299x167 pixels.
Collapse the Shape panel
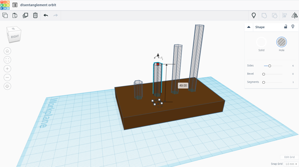pos(249,27)
